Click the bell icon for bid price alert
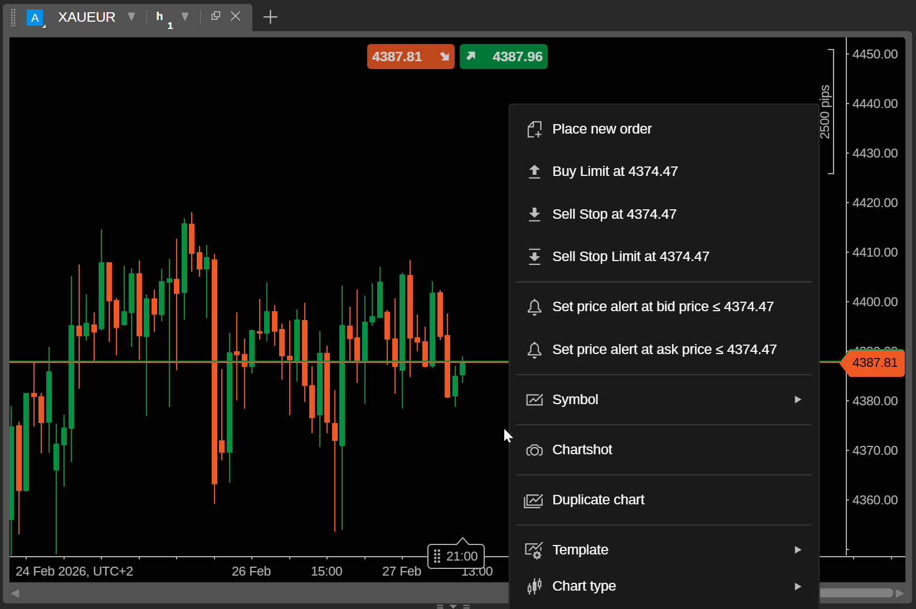This screenshot has height=609, width=916. [x=534, y=307]
